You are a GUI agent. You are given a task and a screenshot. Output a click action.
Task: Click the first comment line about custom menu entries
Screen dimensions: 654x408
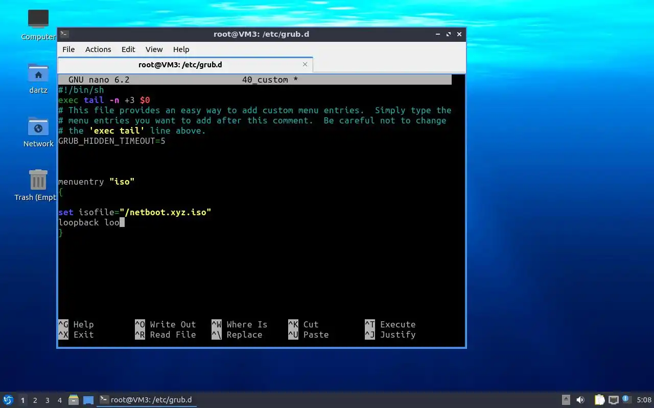254,110
